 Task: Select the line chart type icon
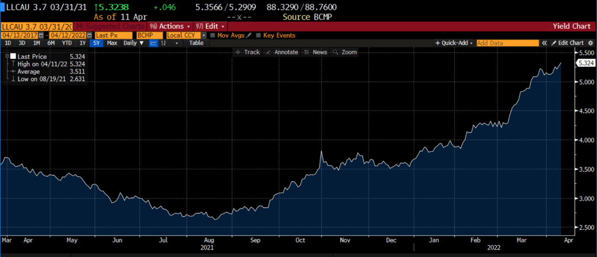tap(154, 43)
